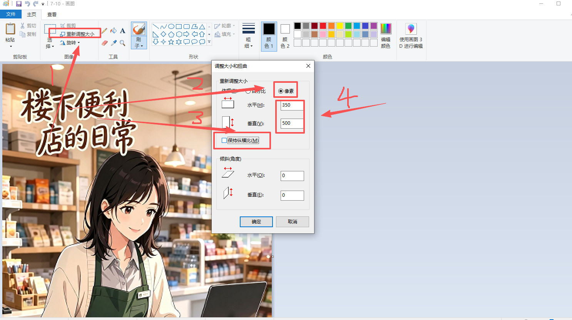Viewport: 572px width, 320px height.
Task: Select the Pencil tool
Action: pyautogui.click(x=104, y=31)
